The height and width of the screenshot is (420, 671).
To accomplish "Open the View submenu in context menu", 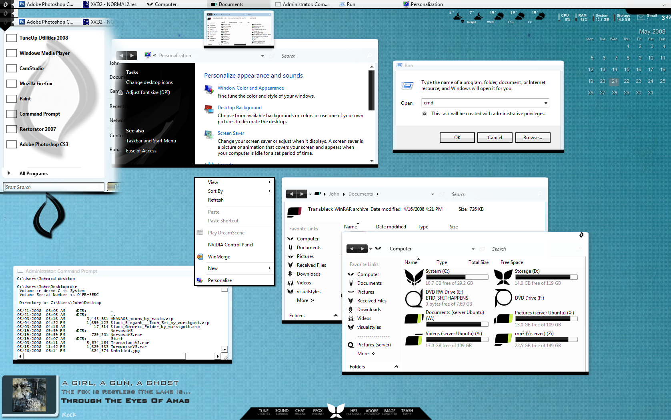I will pos(234,182).
